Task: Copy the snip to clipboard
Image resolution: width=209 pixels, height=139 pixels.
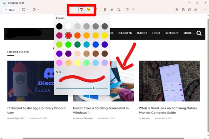Action: [x=190, y=10]
